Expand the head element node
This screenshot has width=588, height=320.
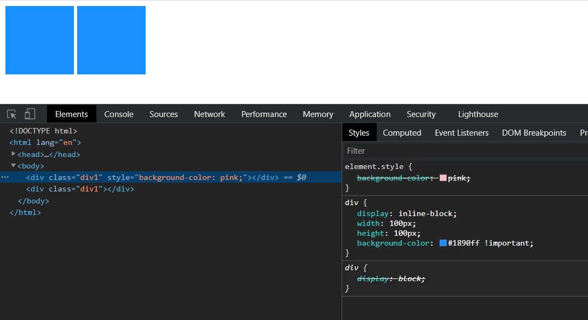[14, 154]
